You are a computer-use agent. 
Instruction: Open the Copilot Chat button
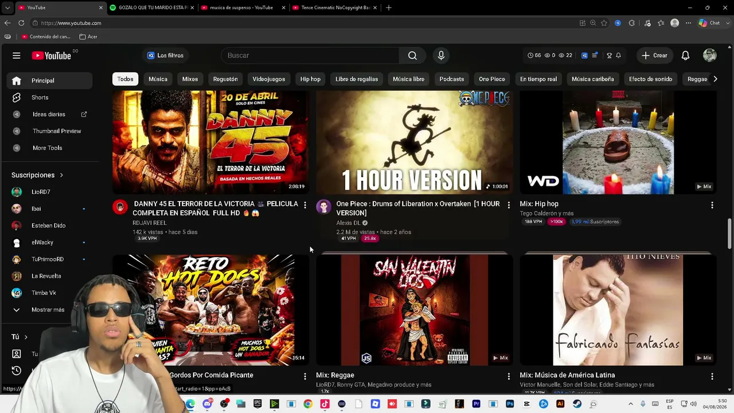[709, 23]
